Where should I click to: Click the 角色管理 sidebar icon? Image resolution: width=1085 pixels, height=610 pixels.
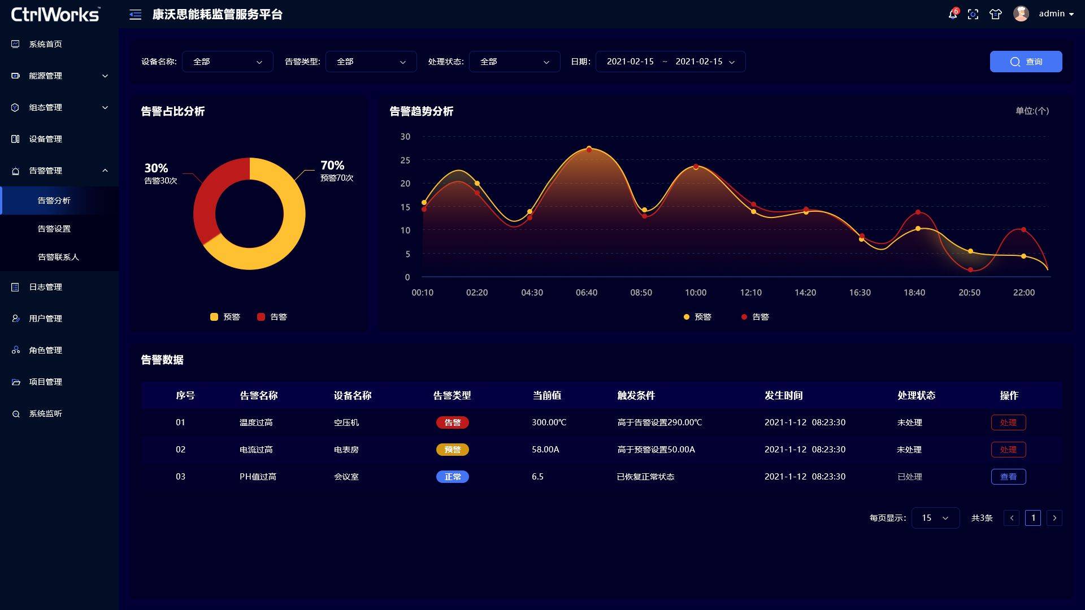click(x=15, y=350)
